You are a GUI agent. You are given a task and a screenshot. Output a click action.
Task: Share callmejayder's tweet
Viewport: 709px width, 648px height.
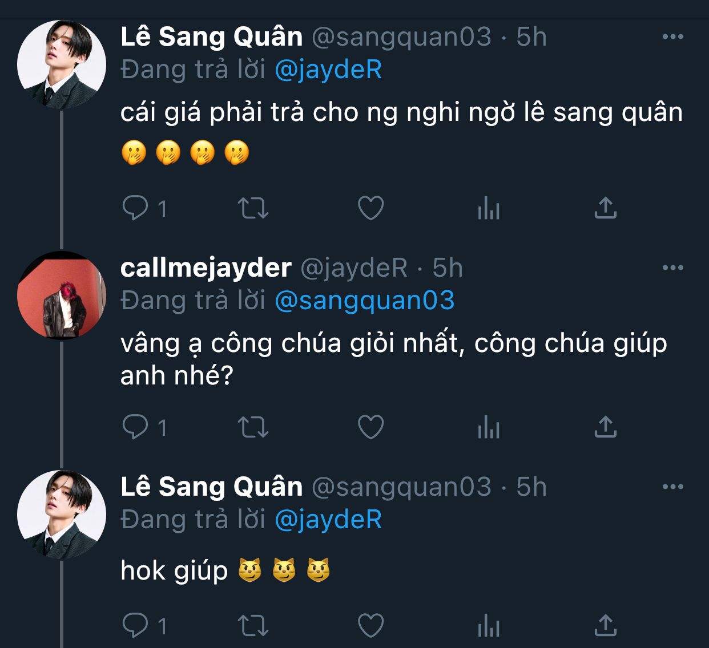[x=606, y=427]
